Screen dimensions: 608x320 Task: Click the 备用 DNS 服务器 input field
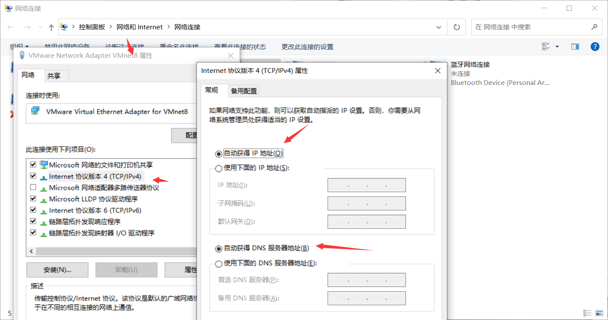[367, 298]
